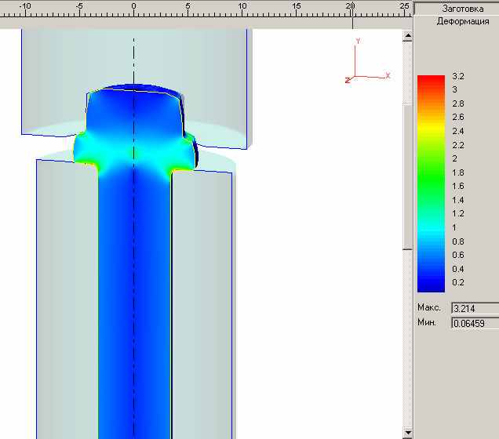Click the 1 value on the color scale
This screenshot has width=499, height=439.
click(x=454, y=227)
